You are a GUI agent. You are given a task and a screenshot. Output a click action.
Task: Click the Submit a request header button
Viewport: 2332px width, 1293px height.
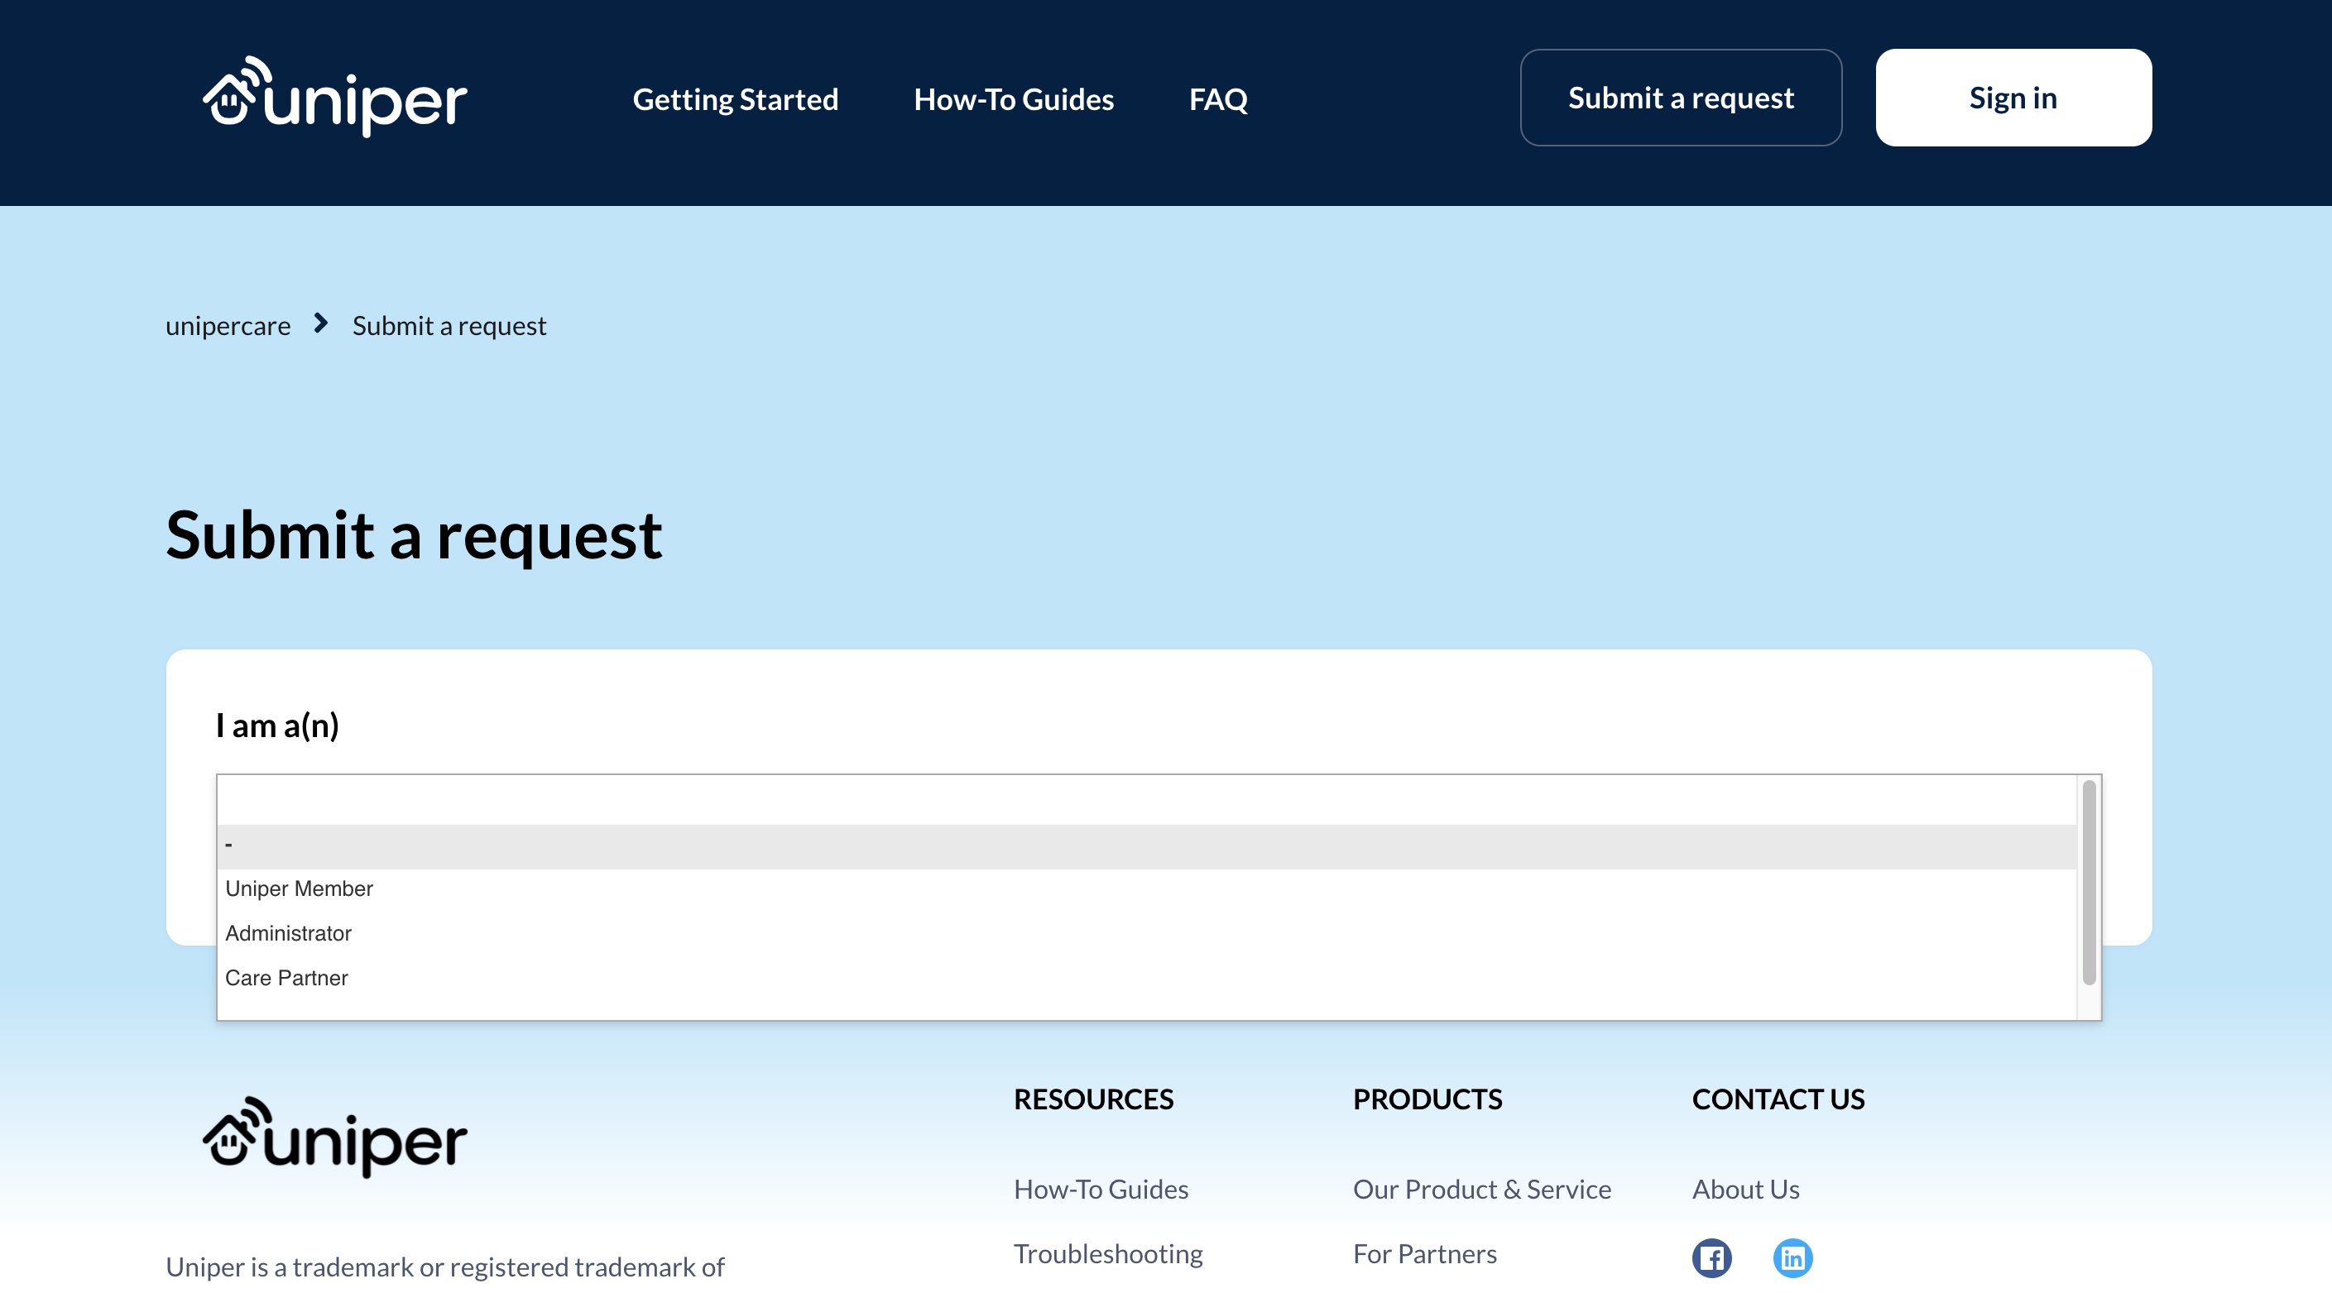(x=1680, y=98)
